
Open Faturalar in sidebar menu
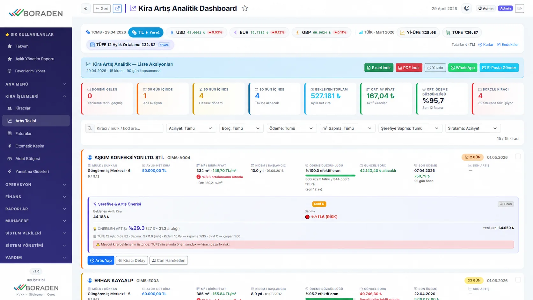pos(36,134)
